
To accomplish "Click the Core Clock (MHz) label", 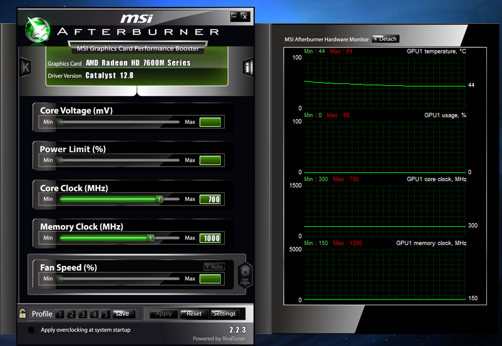I will [x=74, y=188].
